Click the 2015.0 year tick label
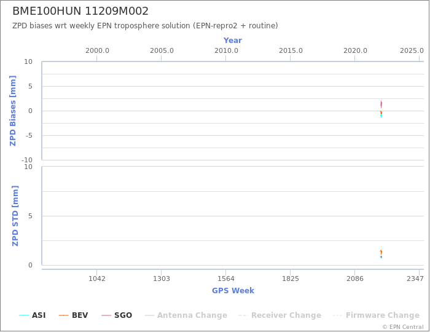This screenshot has height=332, width=430. pyautogui.click(x=291, y=51)
